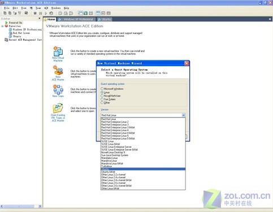Click Ubuntu 64-bit in version list

(143, 172)
